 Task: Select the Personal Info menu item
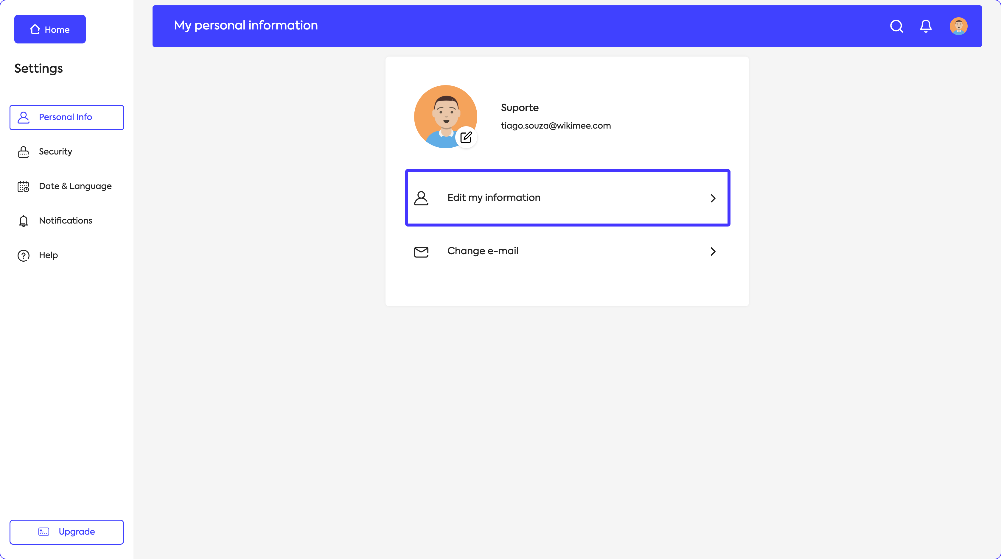pyautogui.click(x=66, y=117)
